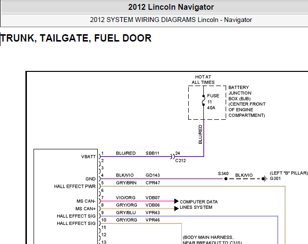Viewport: 308px width, 244px height.
Task: Select the 'FUSE 11 40A' fuse label
Action: [x=213, y=102]
